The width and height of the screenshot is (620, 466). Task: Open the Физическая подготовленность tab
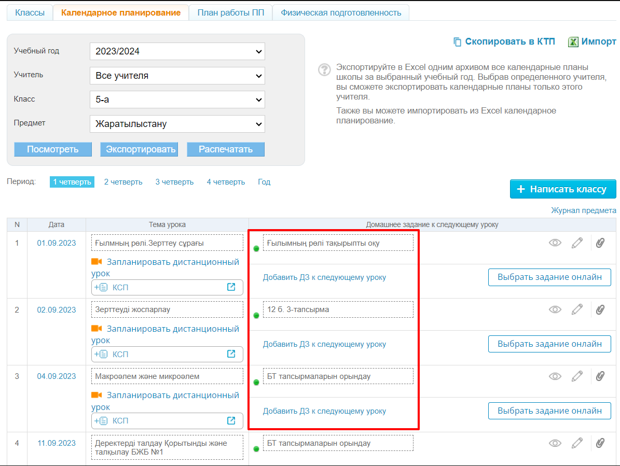point(341,12)
